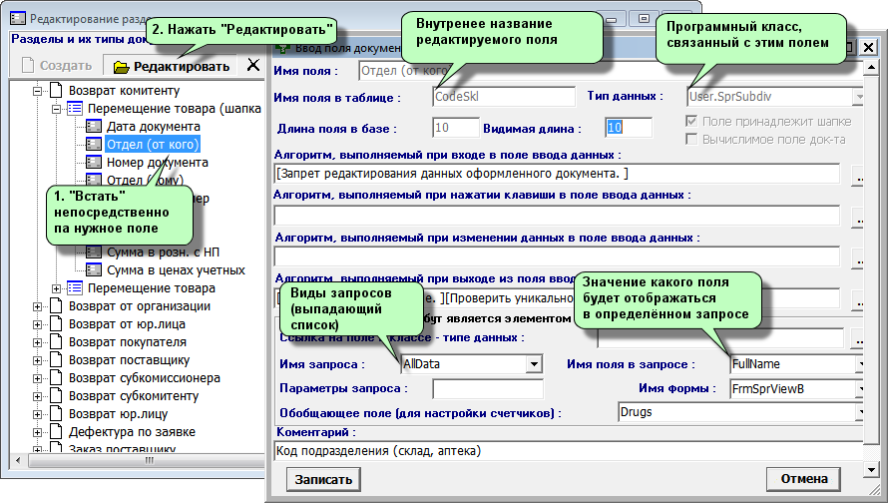
Task: Click the Возврат субкомиссионера document icon
Action: pos(56,378)
